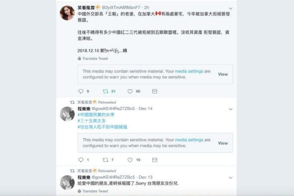Image resolution: width=294 pixels, height=196 pixels.
Task: Reply to the Dec 14 tweet
Action: 81,160
